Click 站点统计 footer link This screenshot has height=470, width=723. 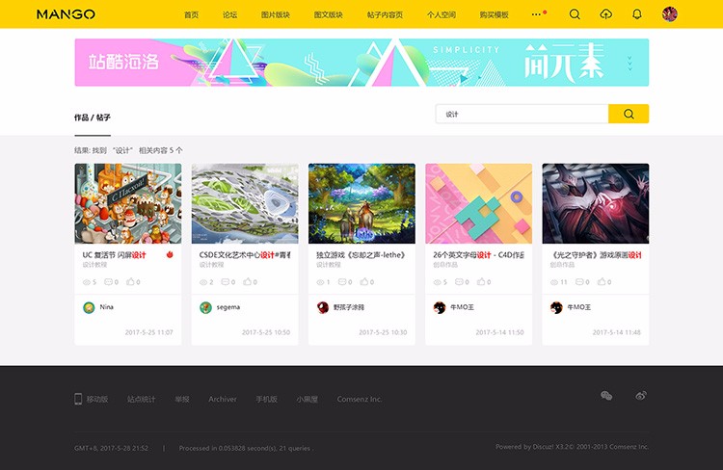pos(141,399)
